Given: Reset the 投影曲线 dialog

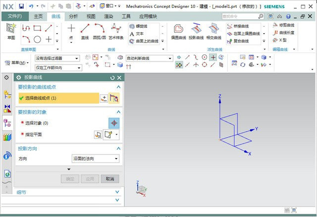Looking at the screenshot, I should [112, 78].
